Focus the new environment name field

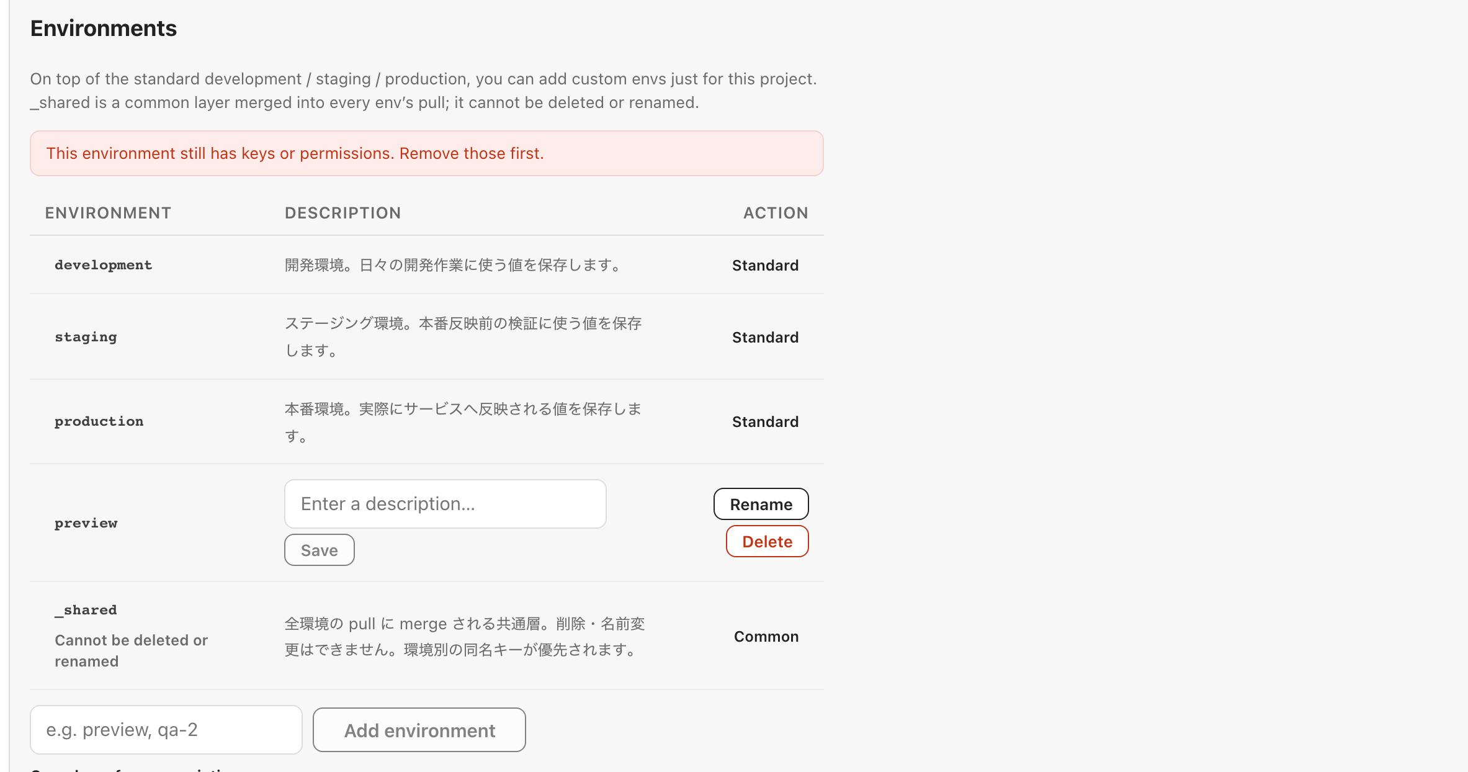[x=166, y=730]
